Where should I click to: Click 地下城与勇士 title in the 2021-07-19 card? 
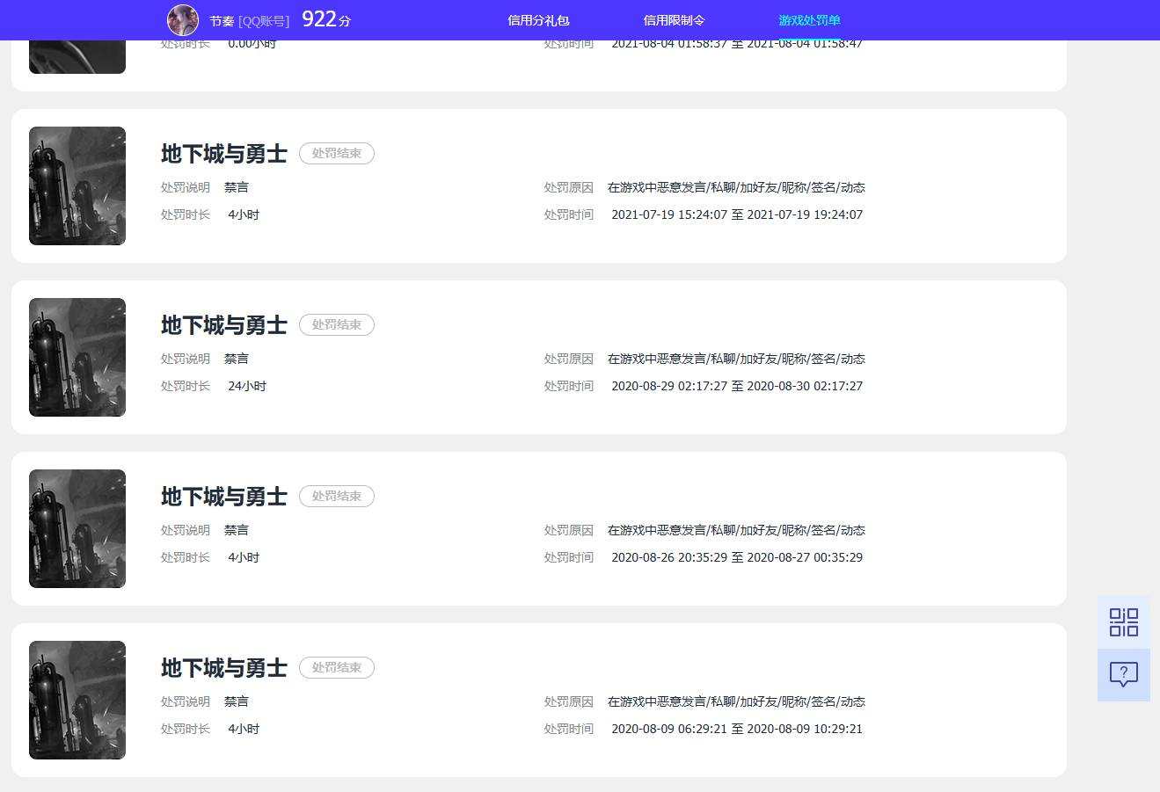click(224, 154)
